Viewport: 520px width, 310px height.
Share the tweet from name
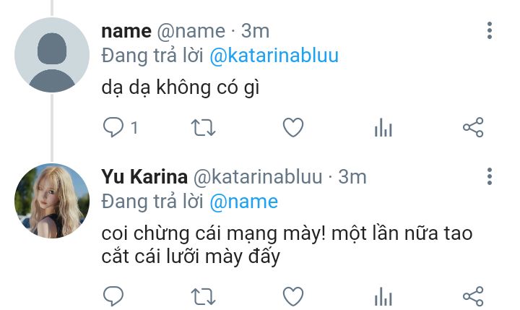point(473,127)
